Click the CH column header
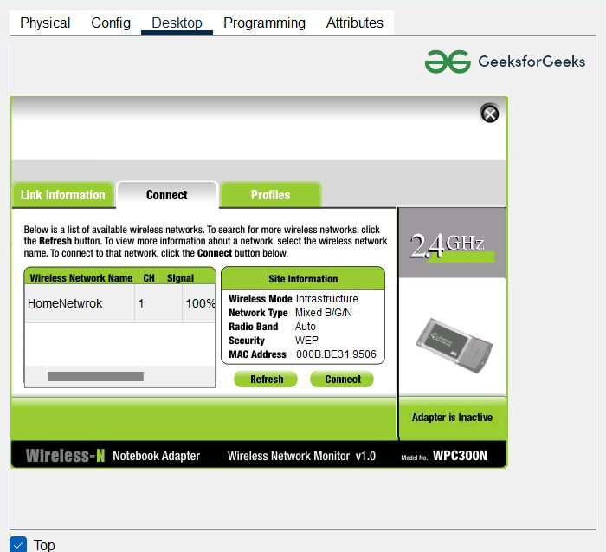The height and width of the screenshot is (552, 606). (x=149, y=278)
